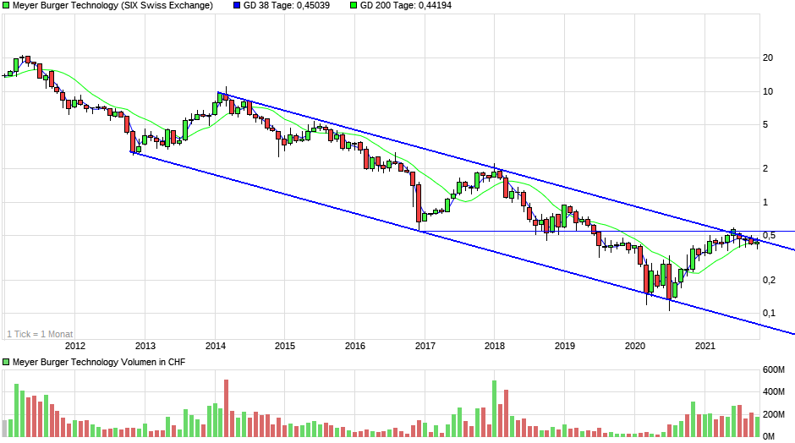Click the green Volumen in CHF legend swatch

[6, 362]
